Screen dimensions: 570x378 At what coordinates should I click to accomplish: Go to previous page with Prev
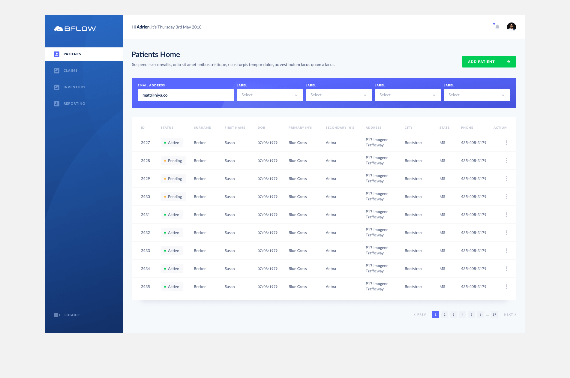pyautogui.click(x=420, y=314)
